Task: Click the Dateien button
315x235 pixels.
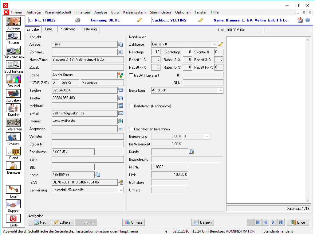Action: tap(203, 222)
